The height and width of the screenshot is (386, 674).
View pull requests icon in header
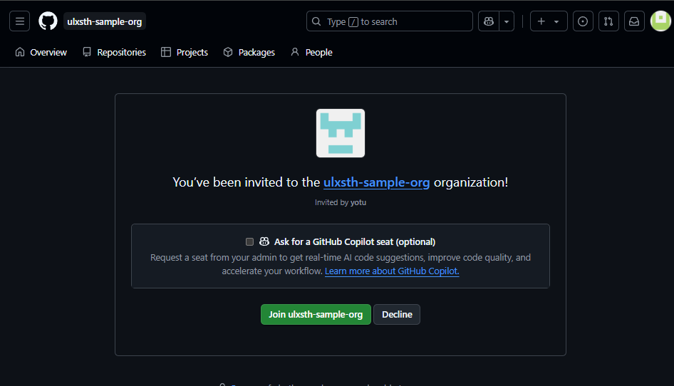(x=608, y=21)
